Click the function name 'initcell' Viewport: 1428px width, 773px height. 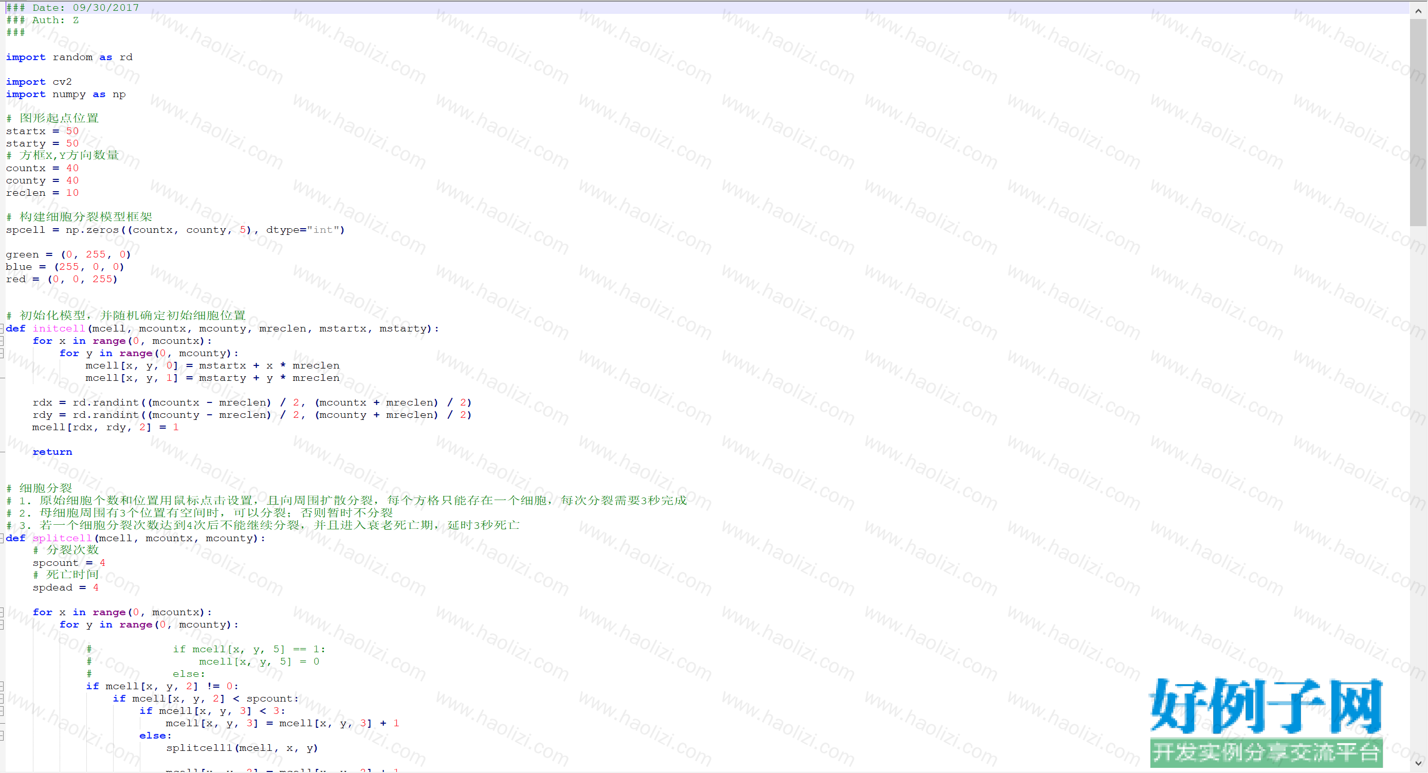coord(59,328)
